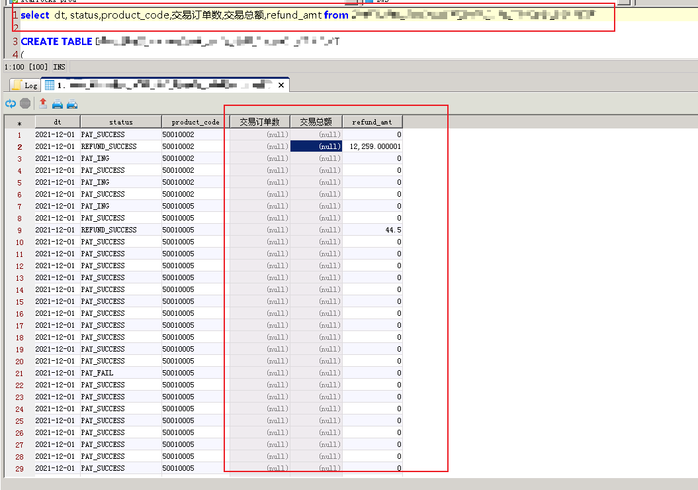Click the refresh results icon
698x490 pixels.
pos(10,104)
